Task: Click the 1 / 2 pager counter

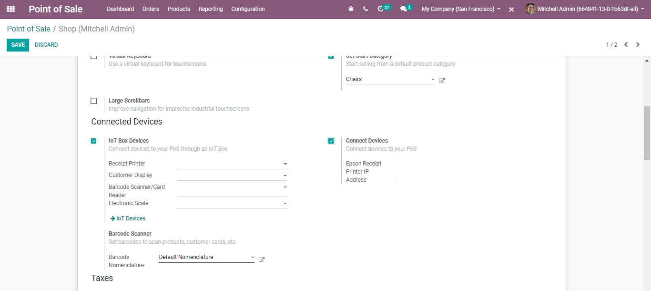Action: click(x=611, y=45)
